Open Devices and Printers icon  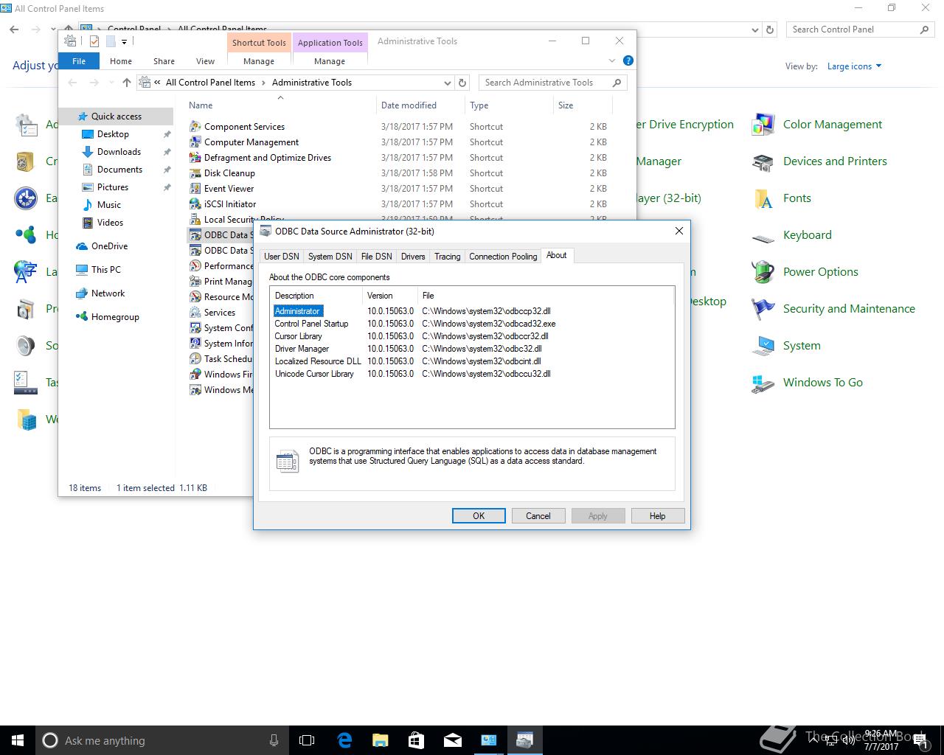[x=763, y=161]
